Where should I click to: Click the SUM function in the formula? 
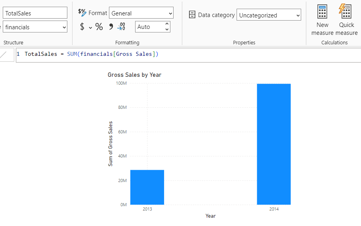pyautogui.click(x=72, y=54)
